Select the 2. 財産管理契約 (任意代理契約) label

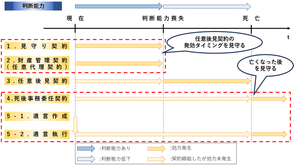pos(37,64)
